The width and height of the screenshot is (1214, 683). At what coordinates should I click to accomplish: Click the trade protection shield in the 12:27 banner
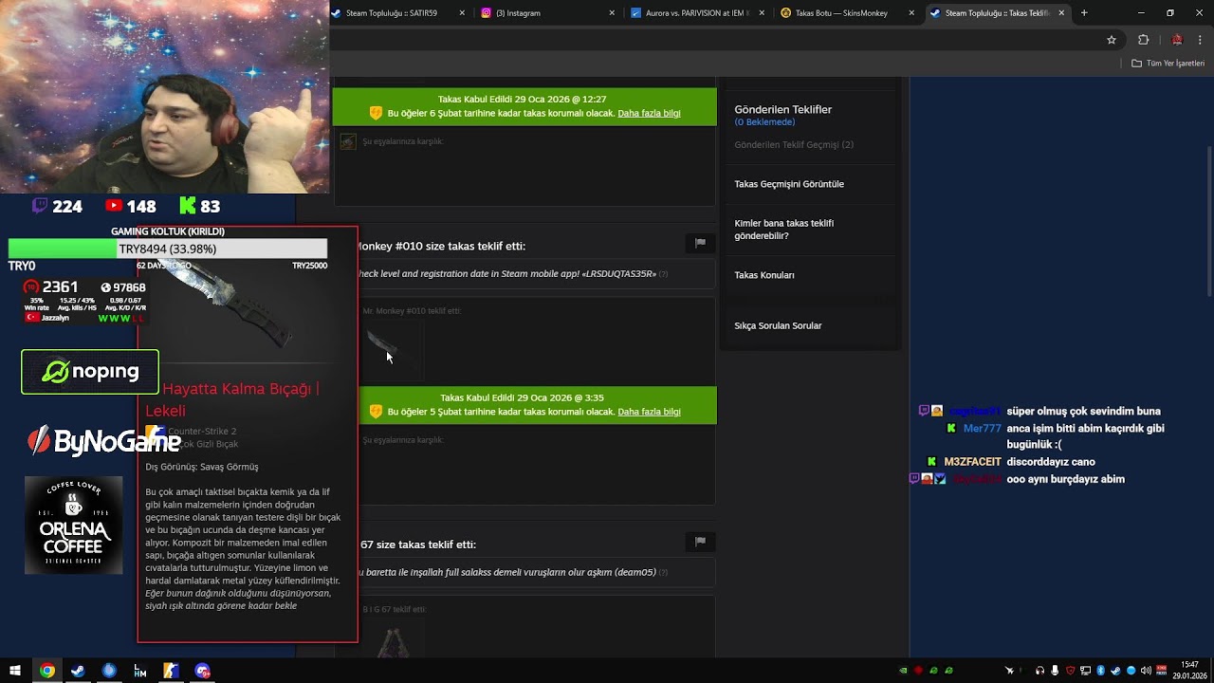point(376,113)
